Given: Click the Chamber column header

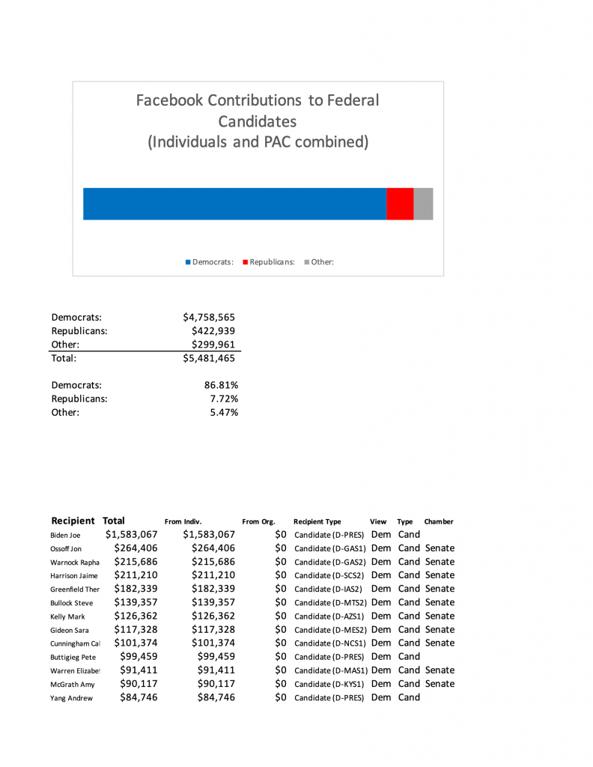Looking at the screenshot, I should click(x=439, y=521).
